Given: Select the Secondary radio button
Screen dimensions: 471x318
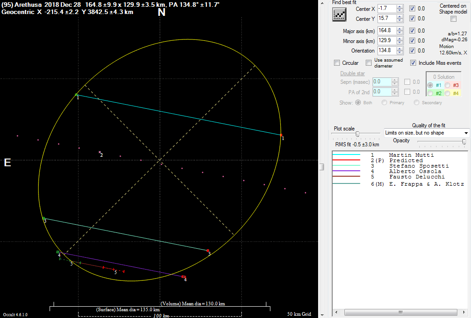Looking at the screenshot, I should 417,102.
